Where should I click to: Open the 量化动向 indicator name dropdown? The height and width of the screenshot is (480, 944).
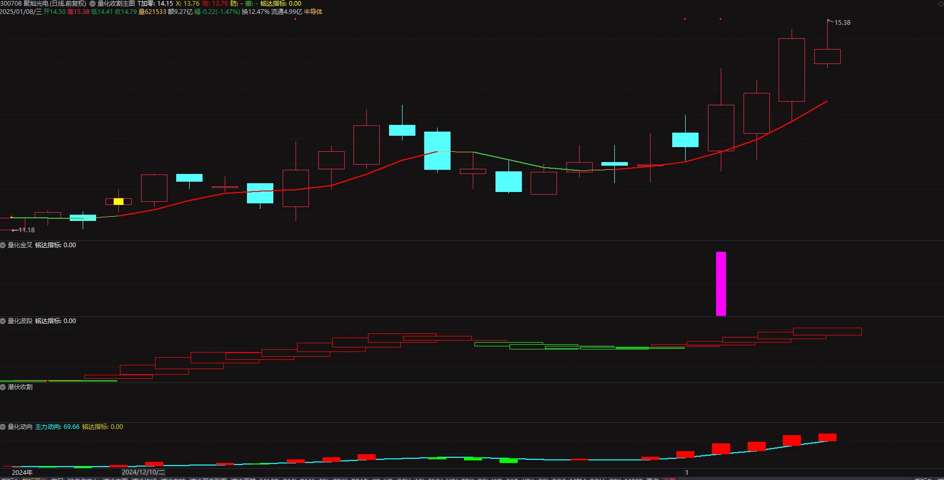point(20,427)
